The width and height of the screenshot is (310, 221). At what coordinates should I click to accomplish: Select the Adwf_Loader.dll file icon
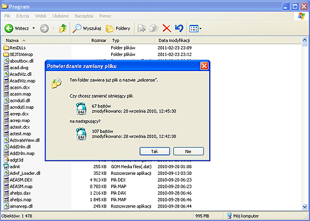7,173
